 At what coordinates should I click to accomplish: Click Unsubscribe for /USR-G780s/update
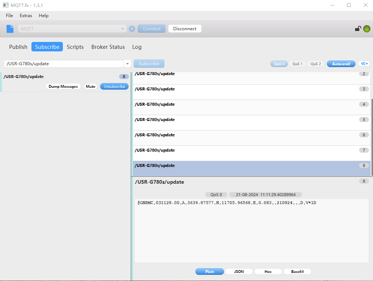tap(114, 86)
